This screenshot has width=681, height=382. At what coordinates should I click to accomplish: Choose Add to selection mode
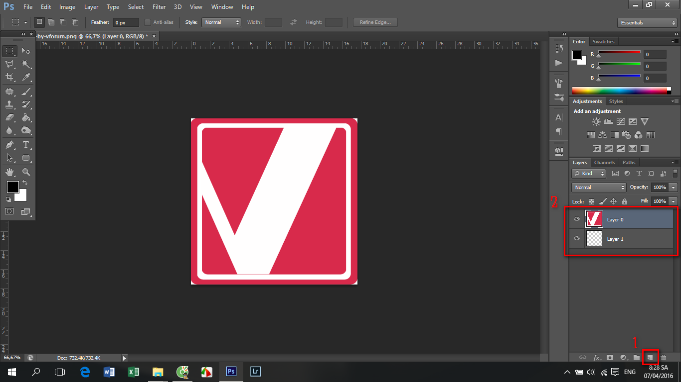[x=51, y=22]
